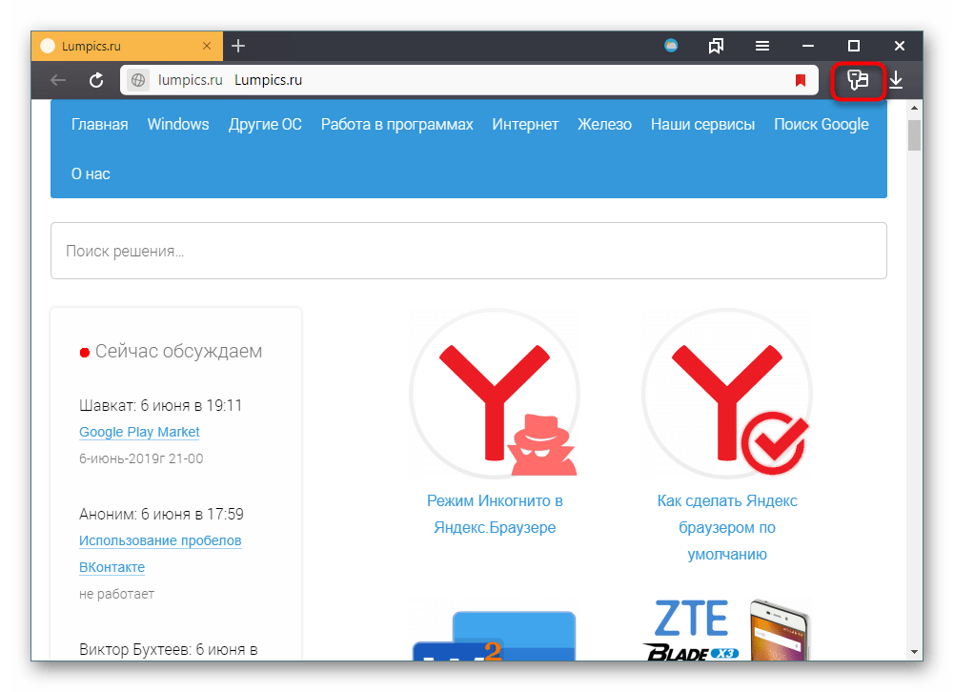Screen dimensions: 954x692
Task: Open the browser hamburger menu
Action: (762, 46)
